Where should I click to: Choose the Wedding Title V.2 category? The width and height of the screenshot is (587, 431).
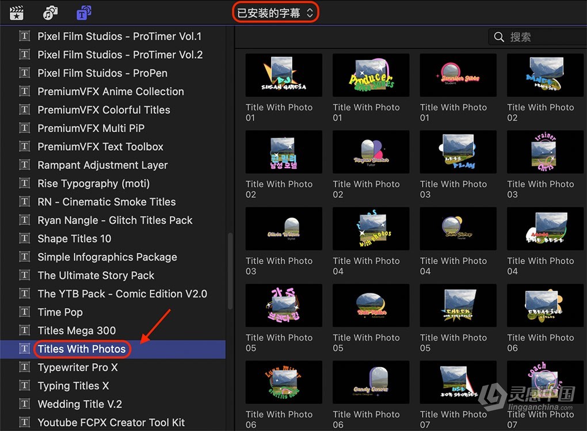pos(80,404)
